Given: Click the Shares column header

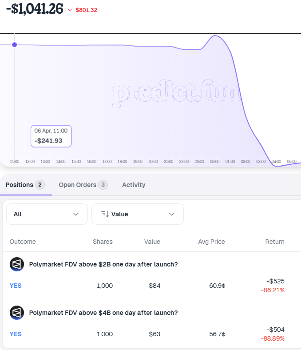Looking at the screenshot, I should coord(103,242).
